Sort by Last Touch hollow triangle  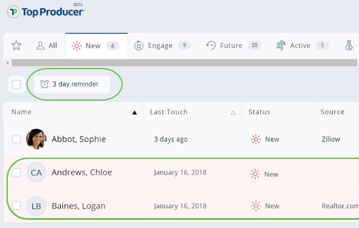233,112
